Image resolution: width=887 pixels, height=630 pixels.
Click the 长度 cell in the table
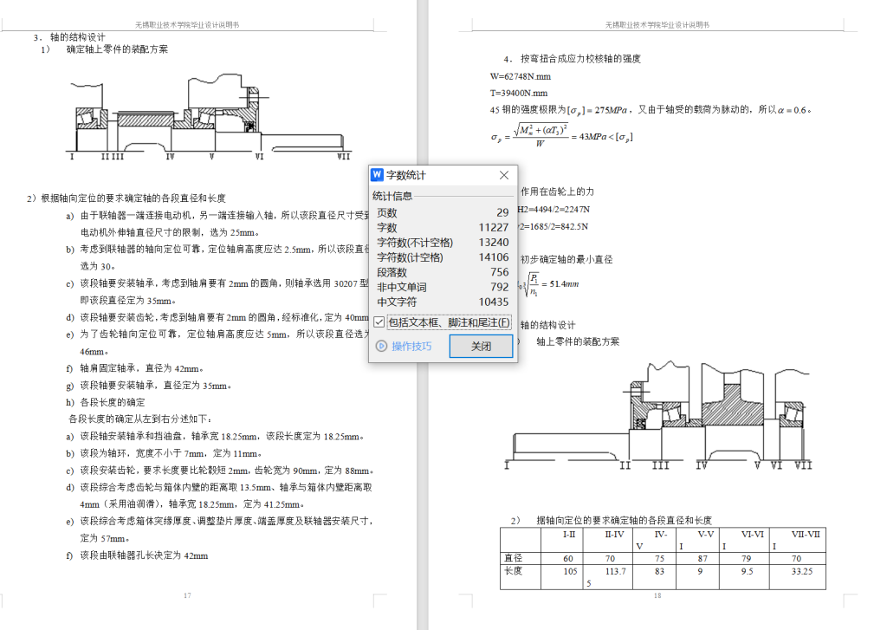[513, 571]
